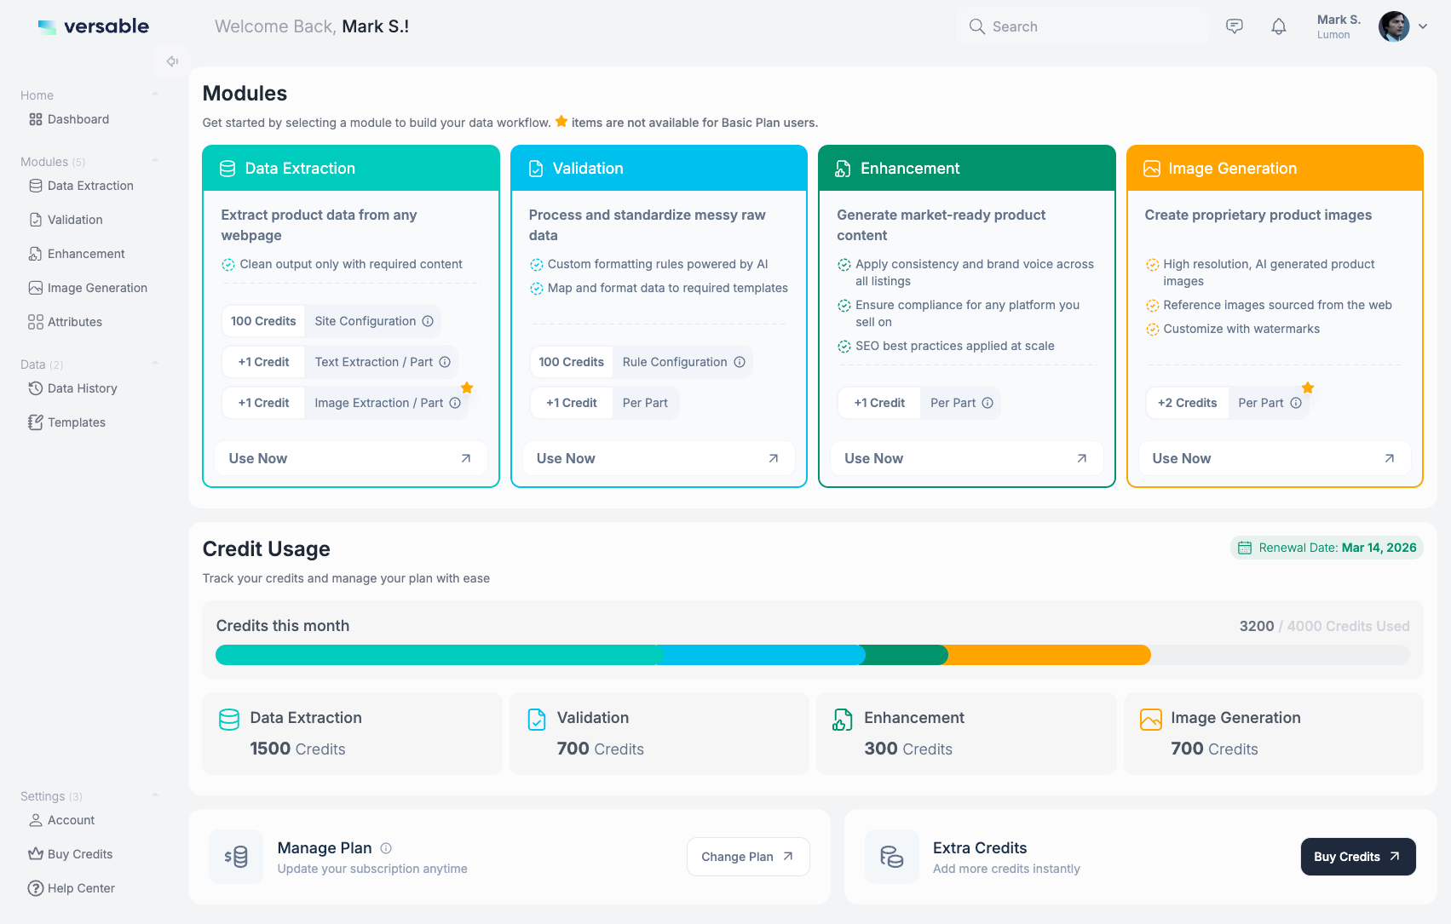Open the chat messages icon

[1234, 26]
